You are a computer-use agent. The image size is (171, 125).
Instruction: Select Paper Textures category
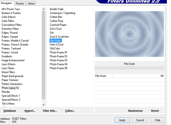click(10, 80)
